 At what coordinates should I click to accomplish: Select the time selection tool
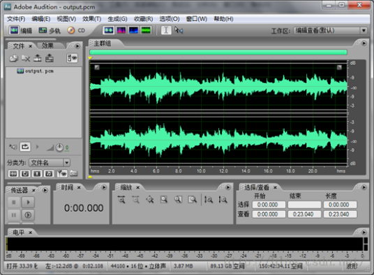[x=166, y=30]
